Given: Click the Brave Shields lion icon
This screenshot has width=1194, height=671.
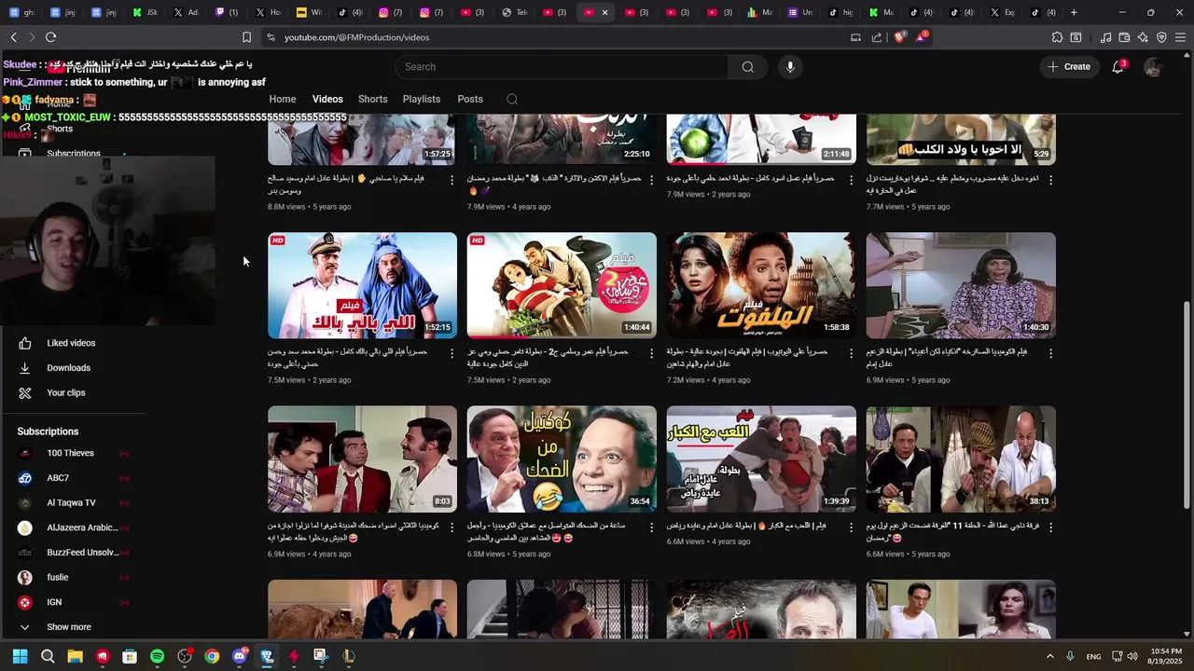Looking at the screenshot, I should point(899,37).
